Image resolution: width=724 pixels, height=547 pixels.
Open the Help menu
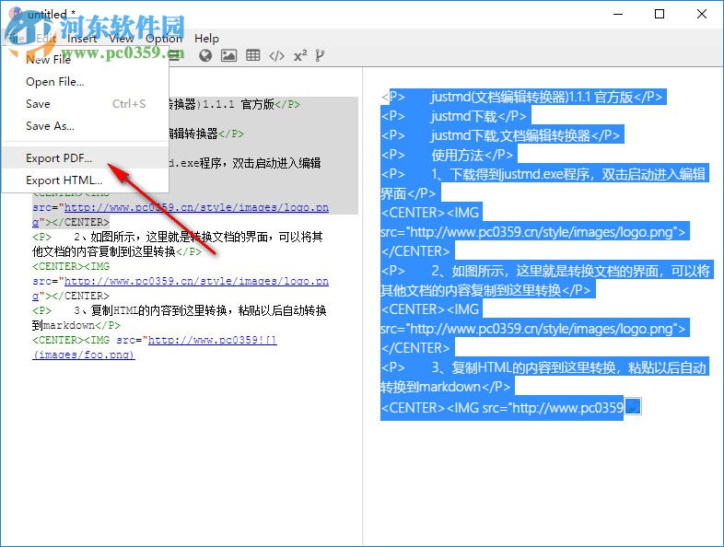pos(206,39)
